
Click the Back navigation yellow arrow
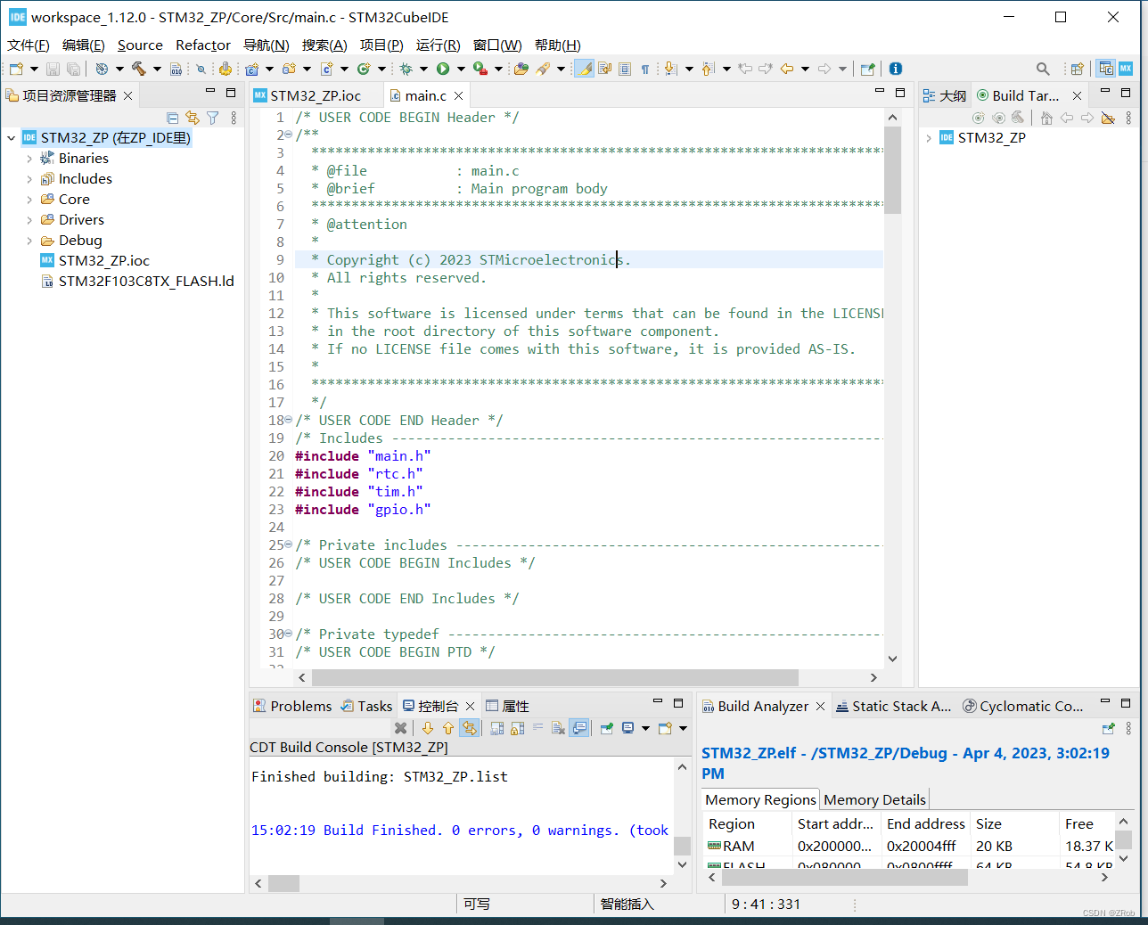[786, 69]
